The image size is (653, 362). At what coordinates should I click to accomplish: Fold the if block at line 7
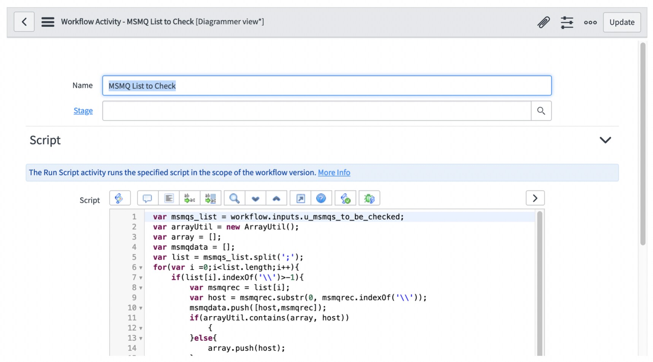coord(141,278)
